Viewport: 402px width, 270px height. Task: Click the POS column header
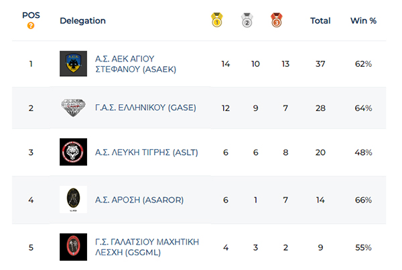(x=31, y=15)
